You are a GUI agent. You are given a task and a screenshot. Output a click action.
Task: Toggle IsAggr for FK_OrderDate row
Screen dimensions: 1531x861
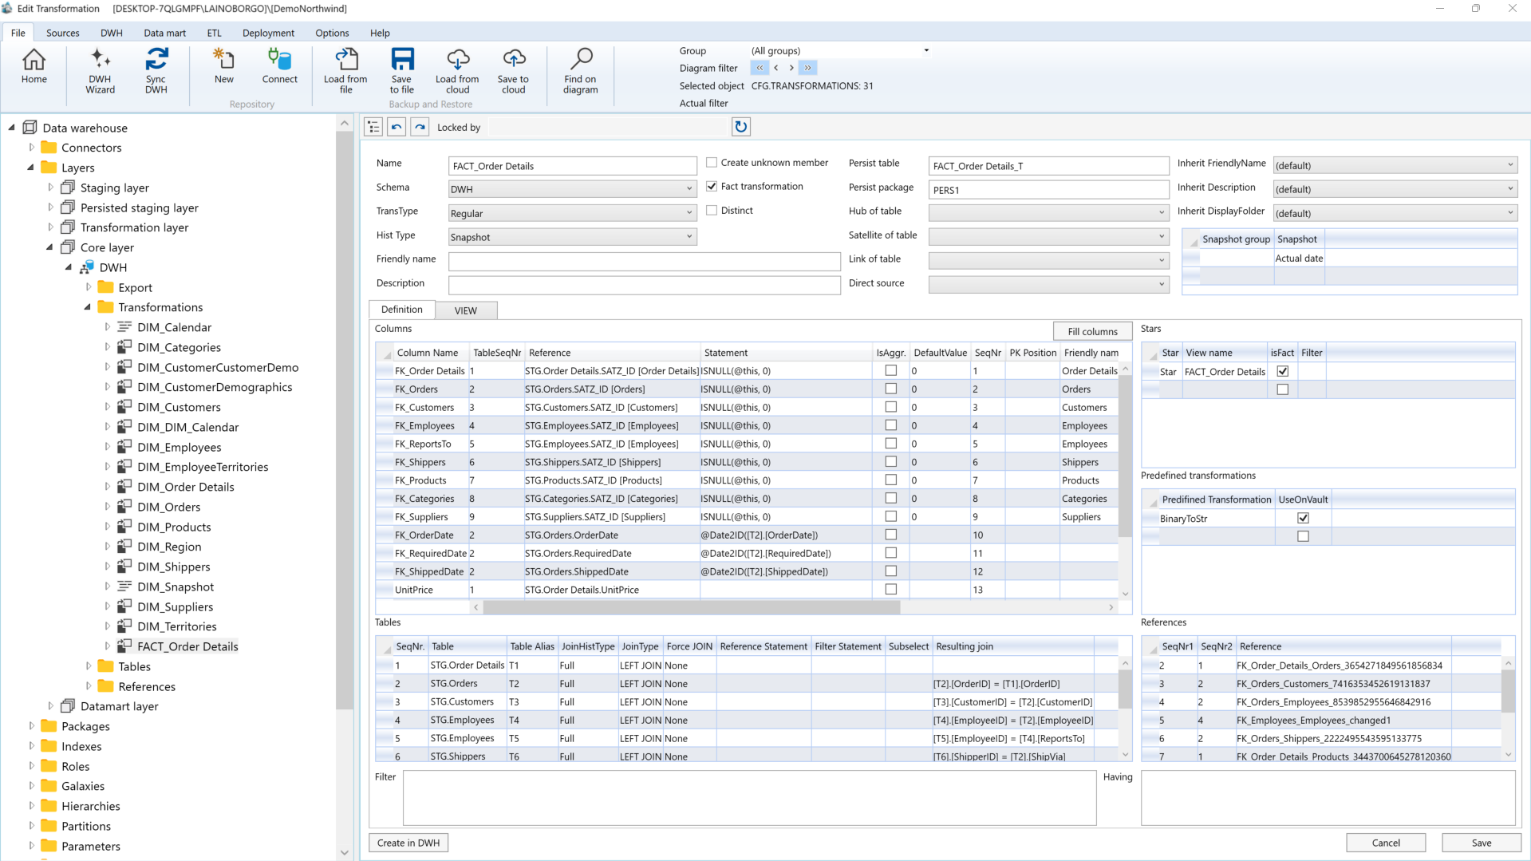point(890,535)
